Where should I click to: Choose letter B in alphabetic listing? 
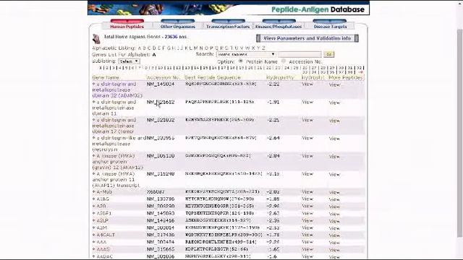pyautogui.click(x=145, y=48)
